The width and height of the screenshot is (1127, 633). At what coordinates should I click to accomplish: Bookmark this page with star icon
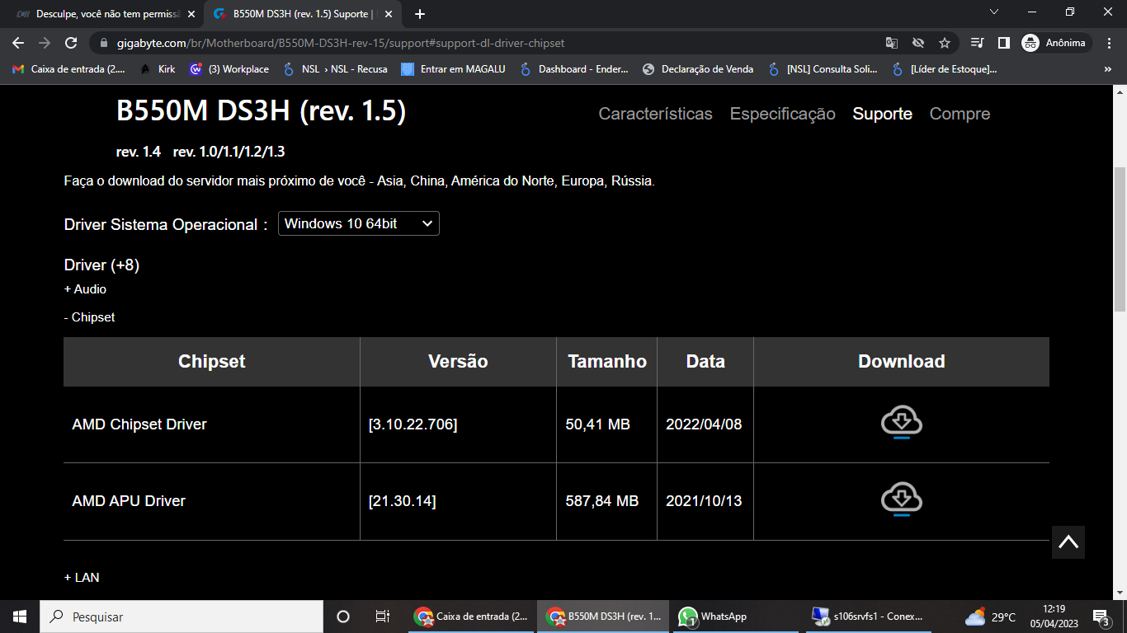tap(945, 43)
